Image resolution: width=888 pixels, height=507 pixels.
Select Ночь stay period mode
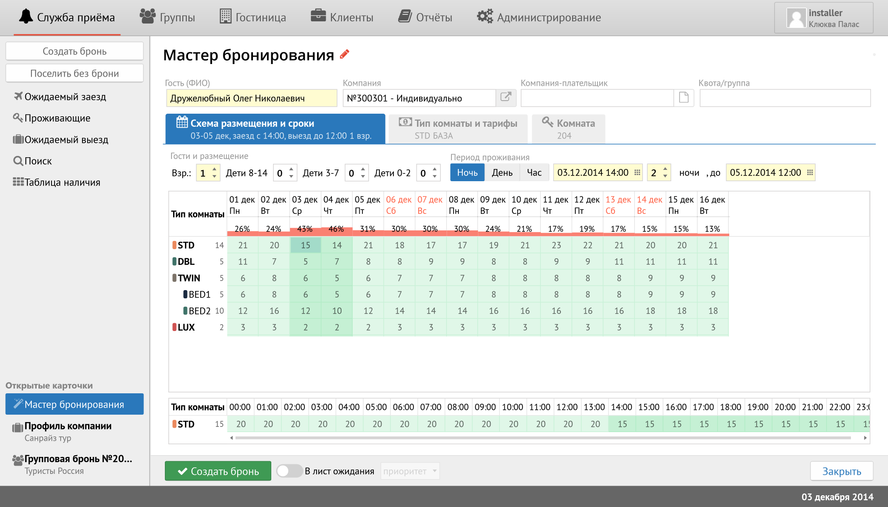pos(467,172)
